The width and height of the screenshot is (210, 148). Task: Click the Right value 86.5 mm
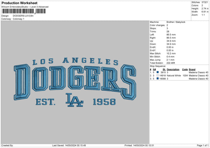point(171,38)
